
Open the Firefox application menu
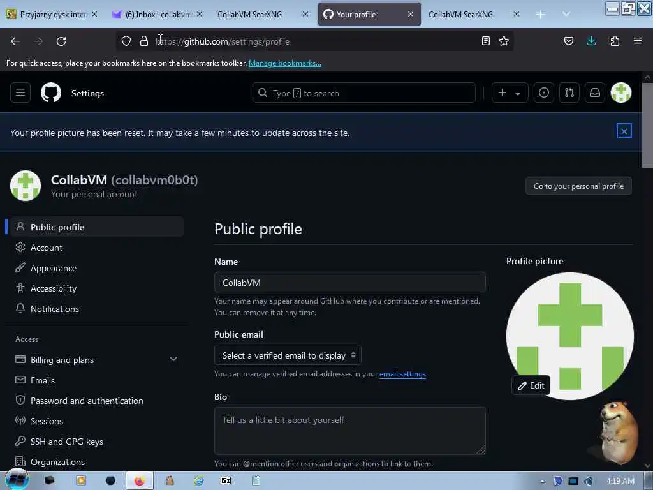[x=638, y=41]
